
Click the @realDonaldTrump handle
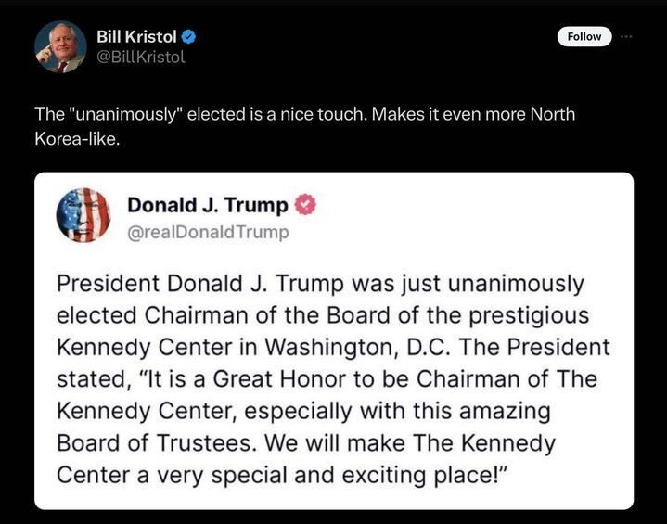pyautogui.click(x=208, y=232)
